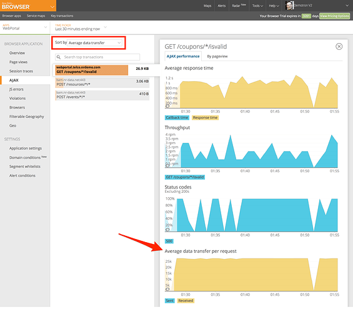Screen dimensions: 353x312
Task: Select the POST /resources/*/* transaction row
Action: 102,82
